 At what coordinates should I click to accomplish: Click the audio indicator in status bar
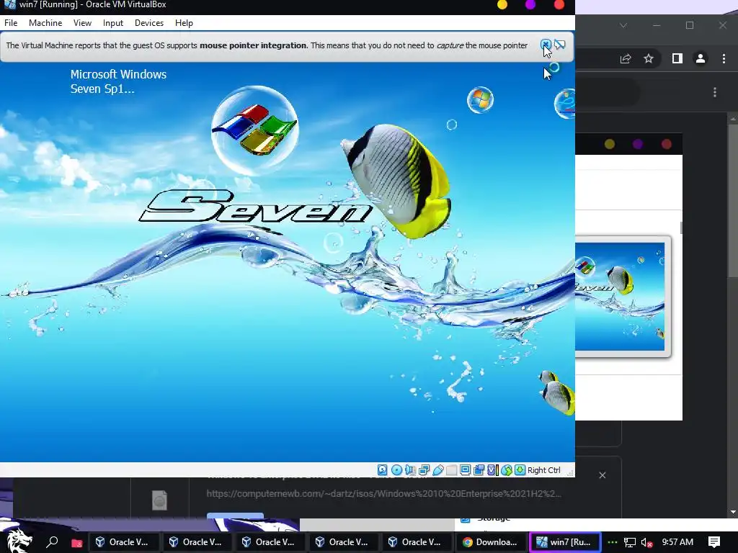click(410, 469)
